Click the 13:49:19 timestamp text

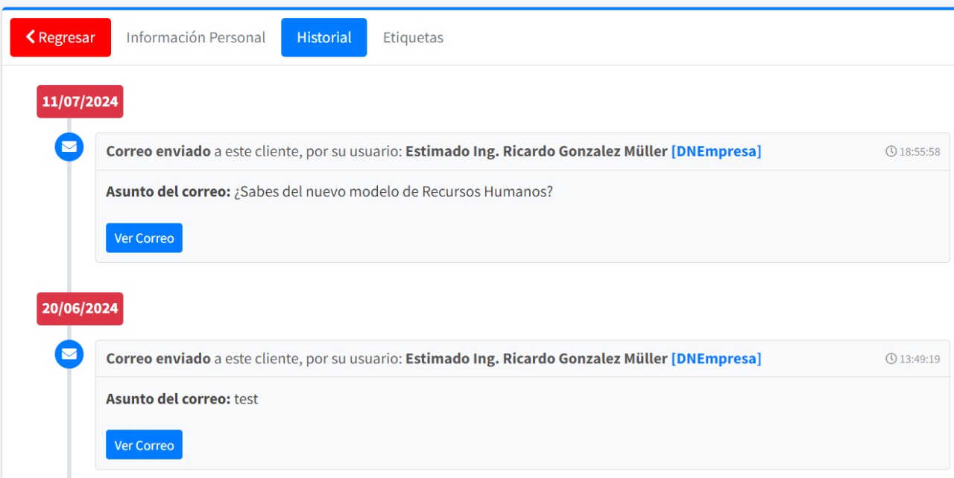pyautogui.click(x=920, y=359)
